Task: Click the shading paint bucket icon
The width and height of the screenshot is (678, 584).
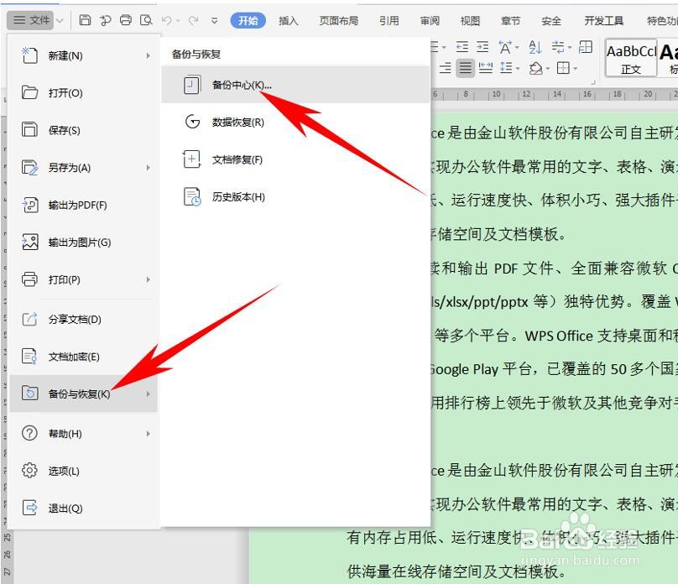Action: (536, 68)
